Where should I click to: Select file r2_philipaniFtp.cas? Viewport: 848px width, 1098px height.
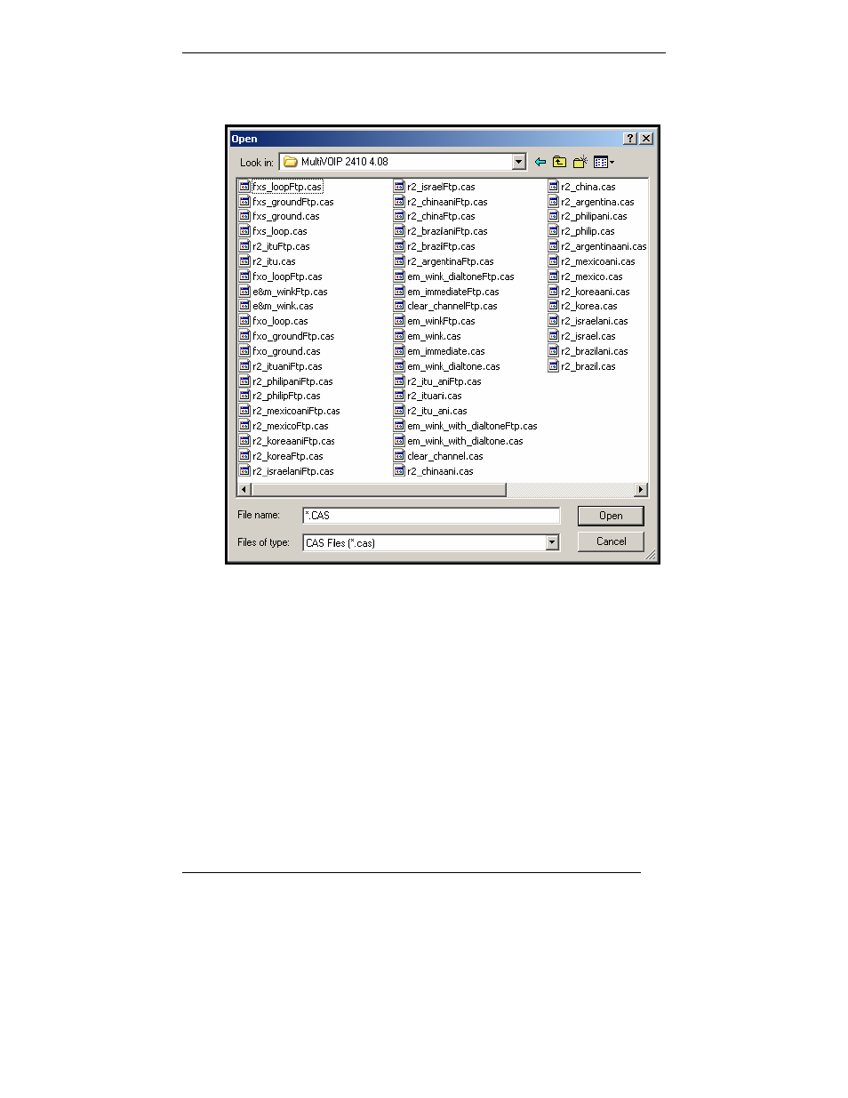coord(292,381)
